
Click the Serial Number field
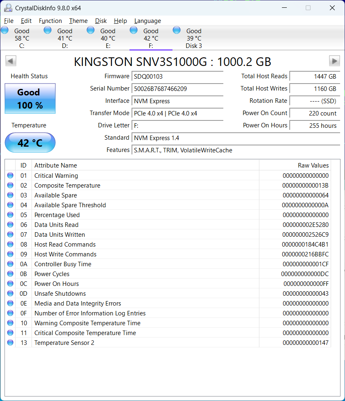tap(177, 89)
